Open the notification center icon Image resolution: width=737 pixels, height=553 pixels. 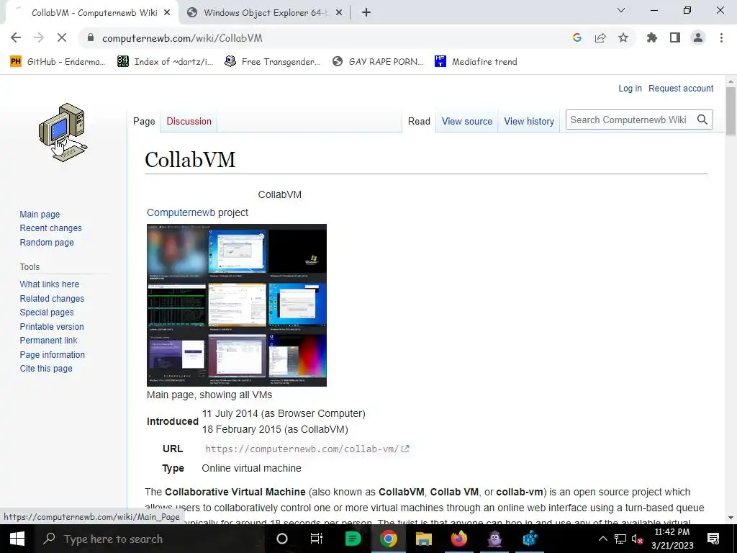(x=713, y=539)
